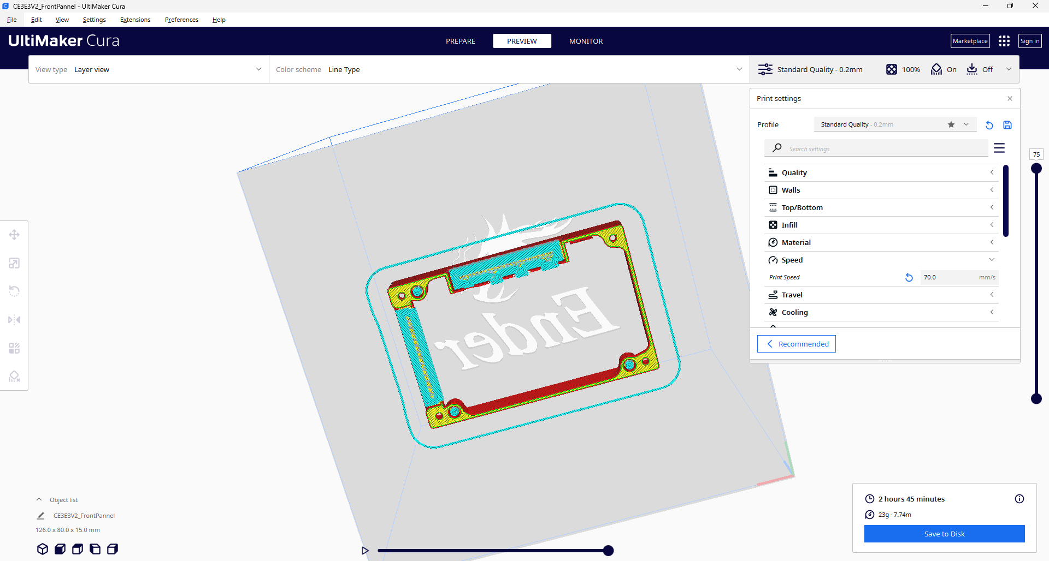Switch to top view icon

[x=78, y=549]
